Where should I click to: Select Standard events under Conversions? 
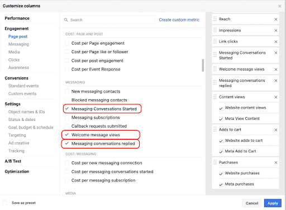[23, 86]
